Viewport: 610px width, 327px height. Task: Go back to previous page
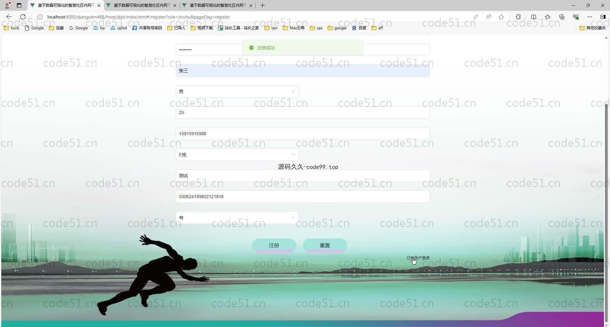pyautogui.click(x=9, y=17)
